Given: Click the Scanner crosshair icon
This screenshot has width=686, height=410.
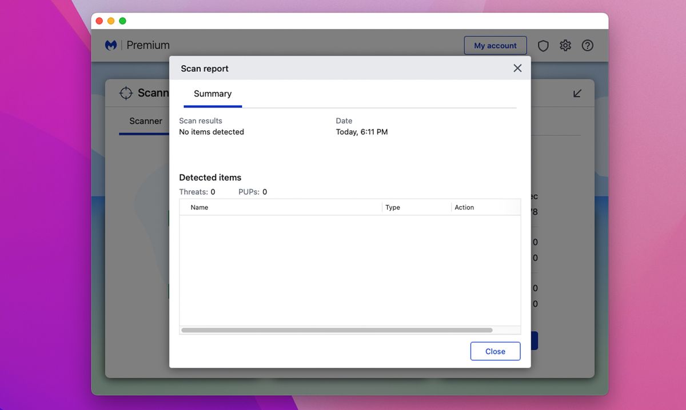Looking at the screenshot, I should tap(126, 93).
